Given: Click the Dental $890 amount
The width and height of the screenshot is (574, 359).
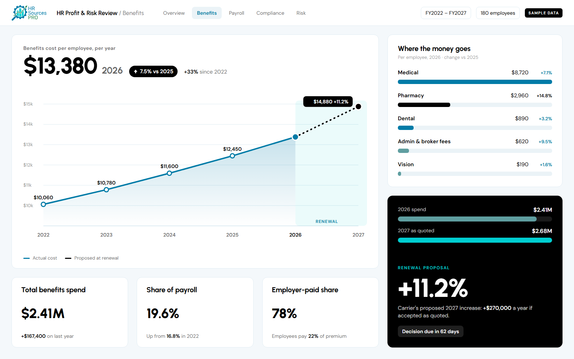Looking at the screenshot, I should click(522, 118).
